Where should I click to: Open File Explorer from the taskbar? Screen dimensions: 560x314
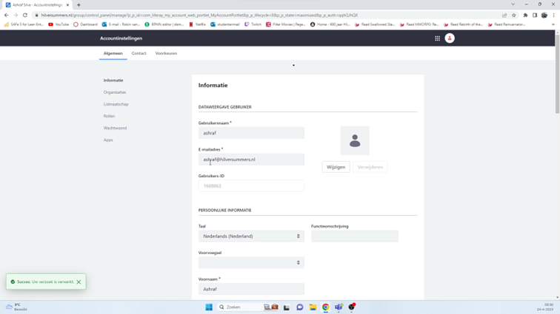click(x=313, y=307)
